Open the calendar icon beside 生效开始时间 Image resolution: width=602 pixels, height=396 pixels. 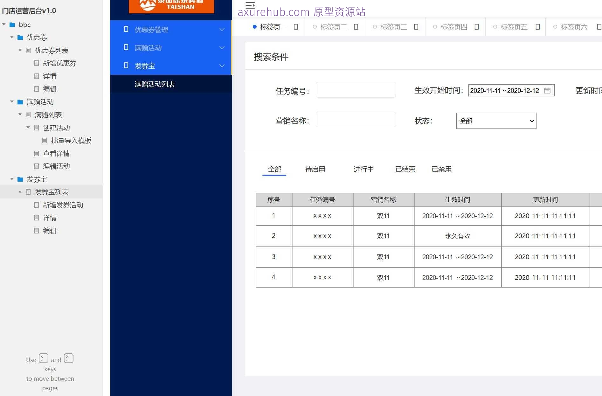tap(547, 90)
